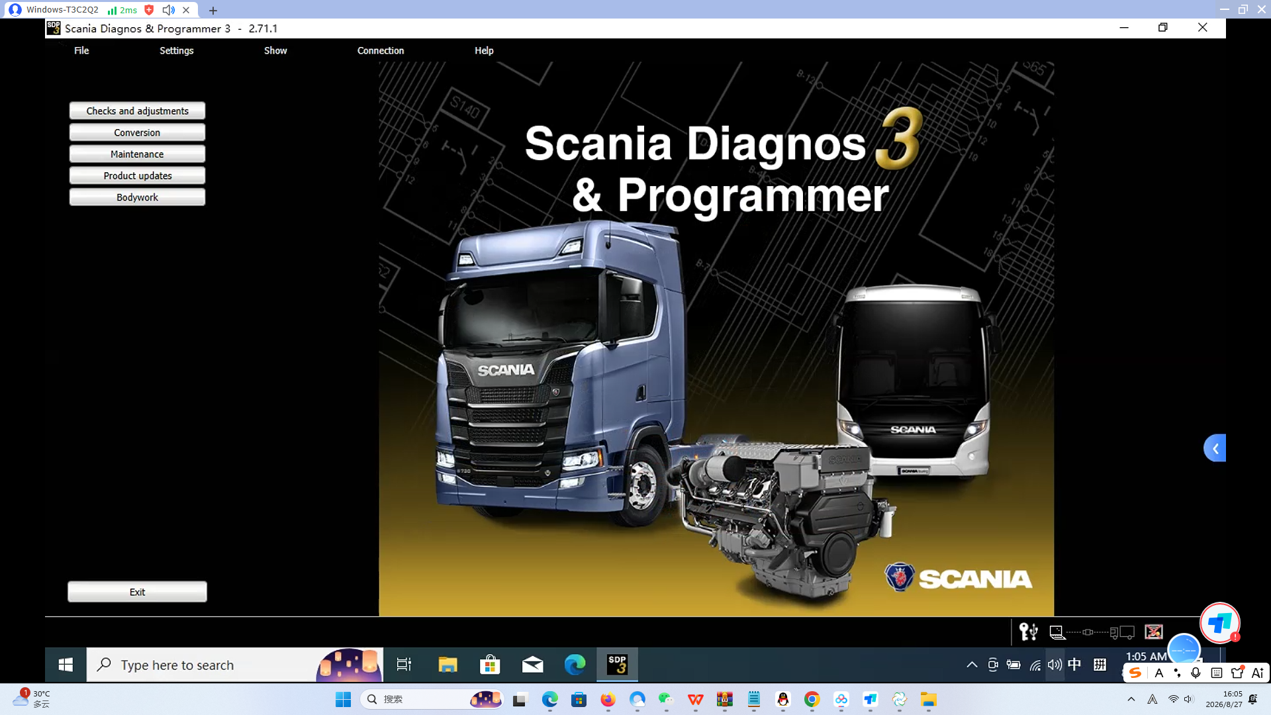Click the speaker icon in the session tab
The height and width of the screenshot is (715, 1271).
pyautogui.click(x=169, y=10)
